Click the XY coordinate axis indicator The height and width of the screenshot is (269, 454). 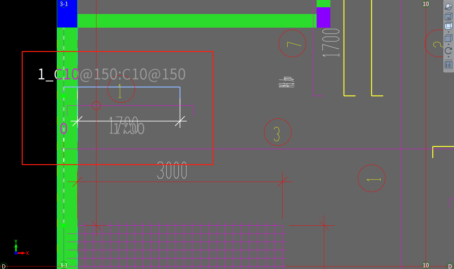click(x=21, y=248)
